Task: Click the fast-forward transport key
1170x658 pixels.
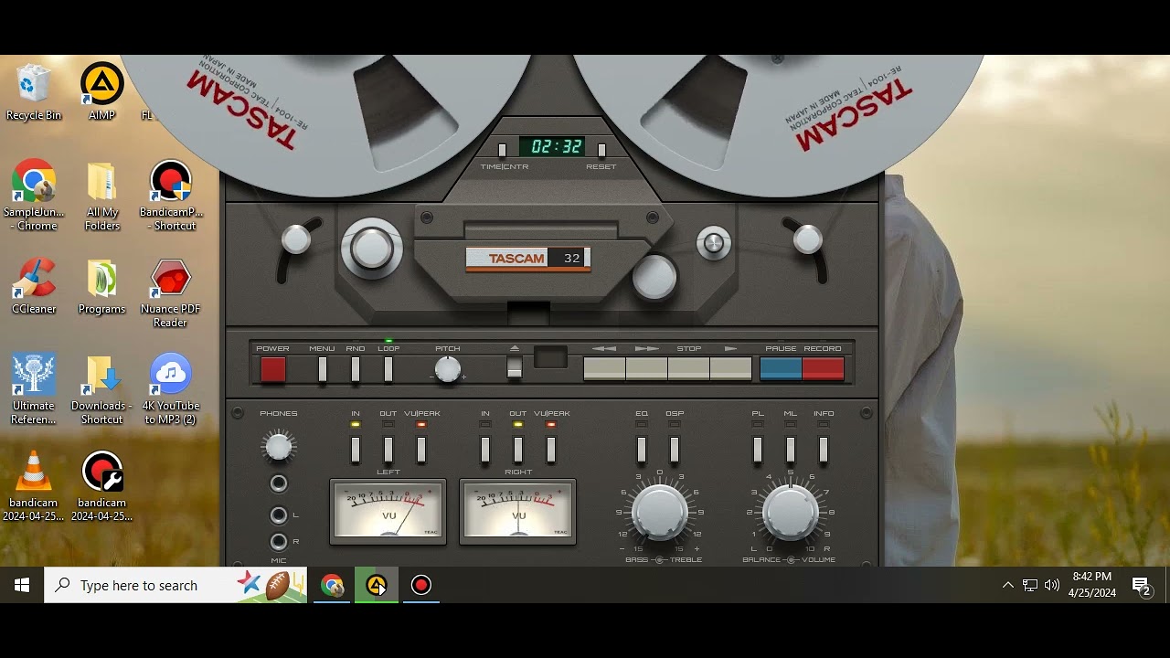Action: pos(646,368)
